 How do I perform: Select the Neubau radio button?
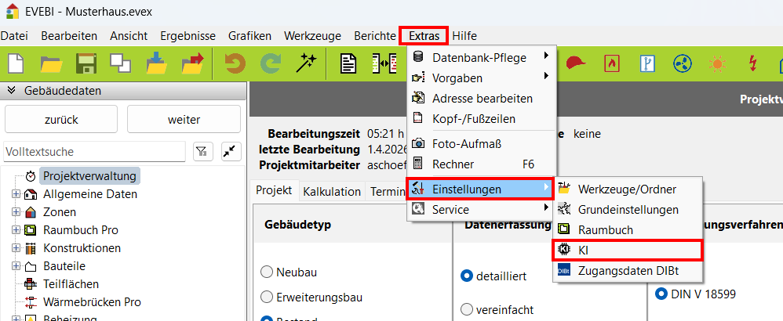click(266, 272)
